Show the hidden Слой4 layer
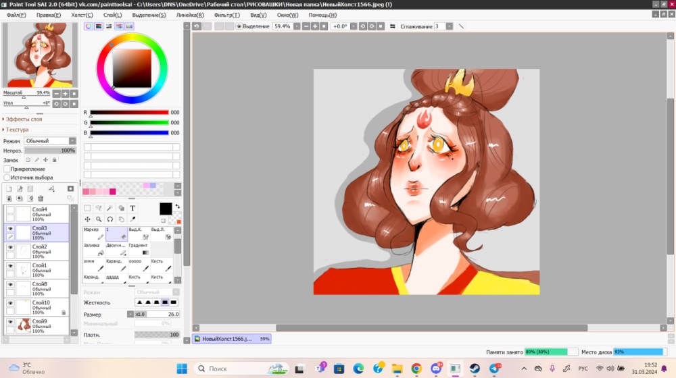Viewport: 676px width, 378px height. (10, 210)
